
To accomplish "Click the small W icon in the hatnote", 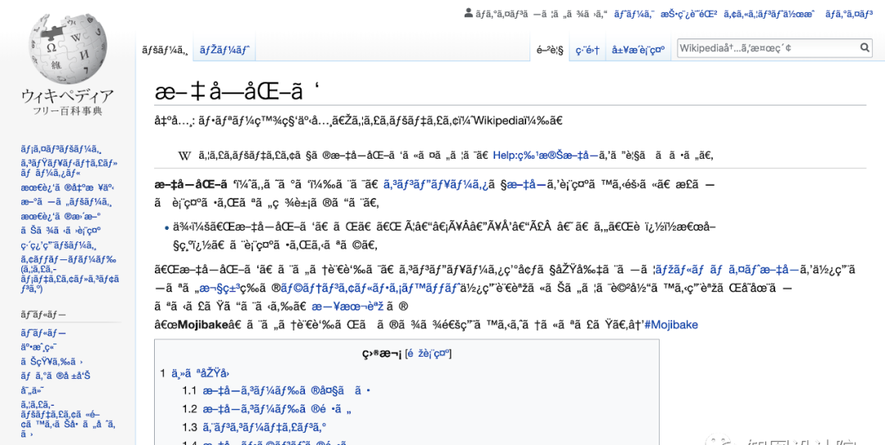I will point(184,155).
